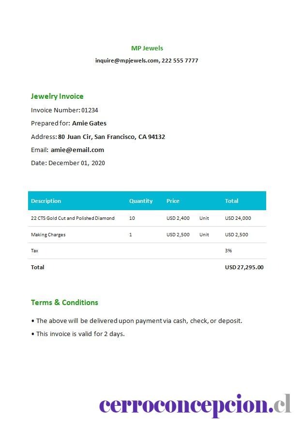
Task: Select the San Francisco address line
Action: [98, 137]
